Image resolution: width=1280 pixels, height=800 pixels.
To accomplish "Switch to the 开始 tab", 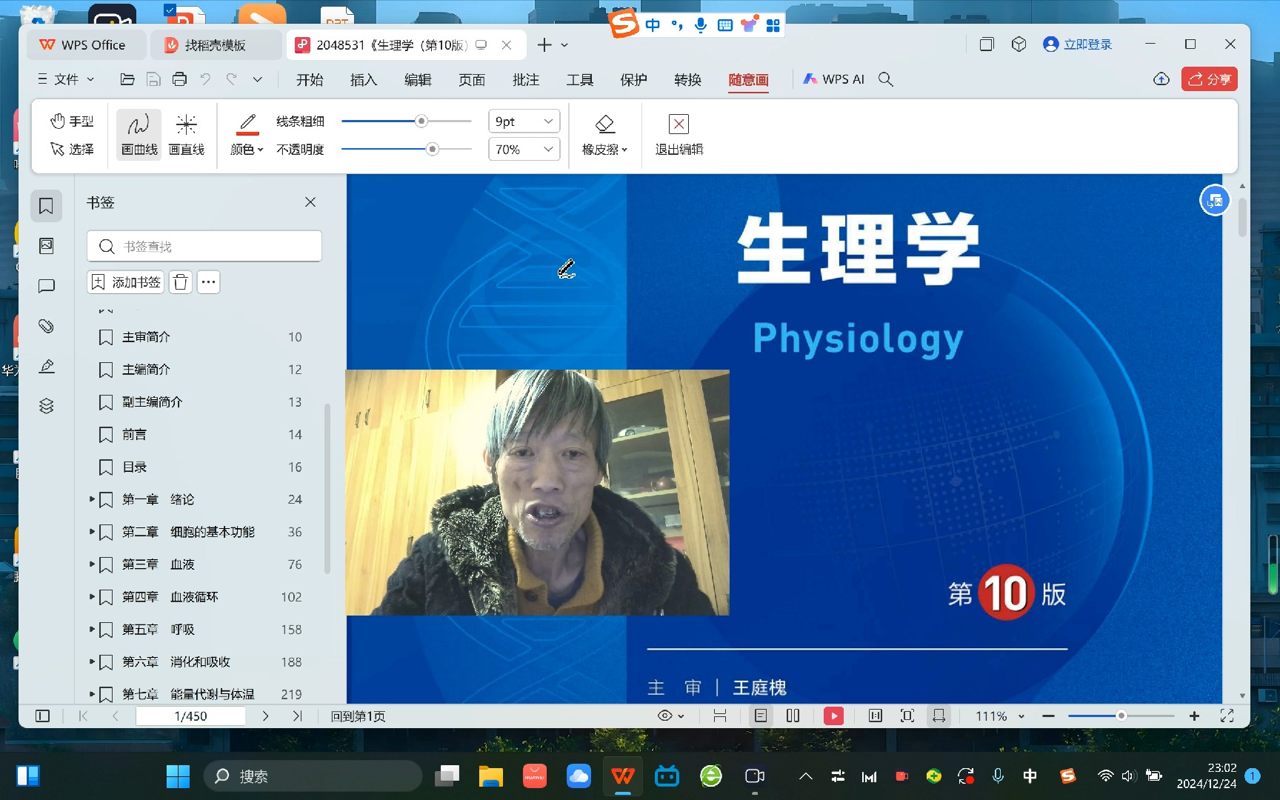I will tap(310, 79).
